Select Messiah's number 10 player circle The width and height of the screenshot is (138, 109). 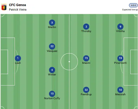coord(120,90)
